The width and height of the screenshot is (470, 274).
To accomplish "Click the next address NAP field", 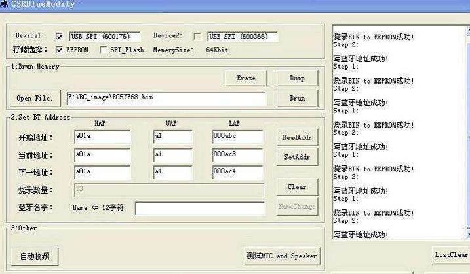I will [102, 172].
